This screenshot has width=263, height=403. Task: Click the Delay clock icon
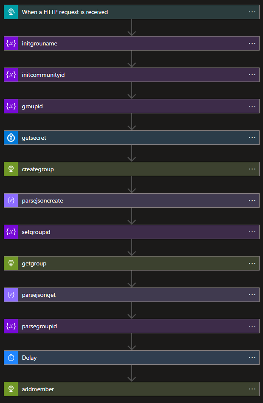point(11,358)
